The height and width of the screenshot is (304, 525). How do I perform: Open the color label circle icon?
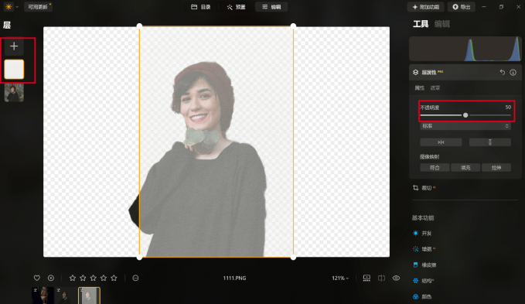pyautogui.click(x=135, y=278)
